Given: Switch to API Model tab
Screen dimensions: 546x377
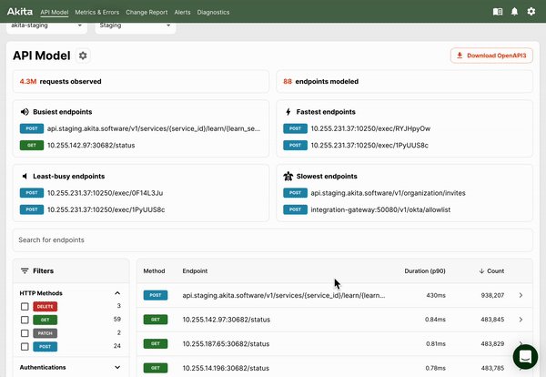Looking at the screenshot, I should (55, 12).
